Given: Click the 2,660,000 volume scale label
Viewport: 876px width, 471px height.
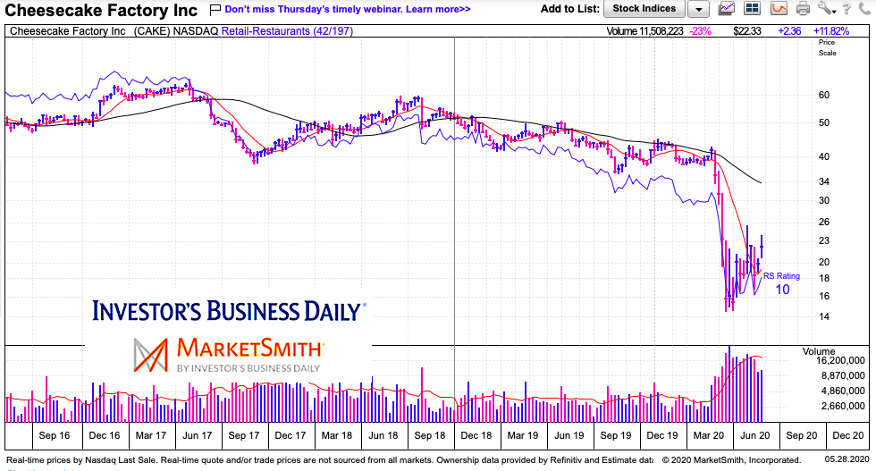Looking at the screenshot, I should 843,406.
